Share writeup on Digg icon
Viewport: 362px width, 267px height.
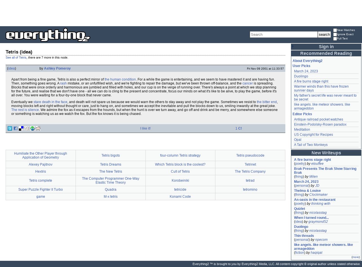pos(27,128)
